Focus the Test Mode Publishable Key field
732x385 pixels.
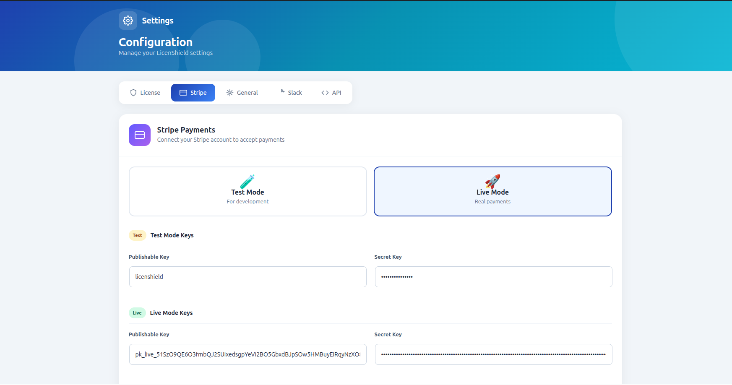(x=247, y=277)
